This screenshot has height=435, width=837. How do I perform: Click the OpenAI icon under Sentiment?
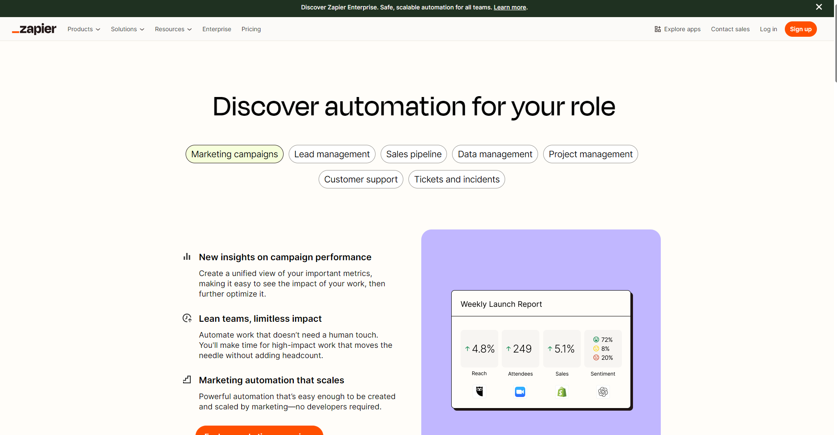(x=603, y=392)
